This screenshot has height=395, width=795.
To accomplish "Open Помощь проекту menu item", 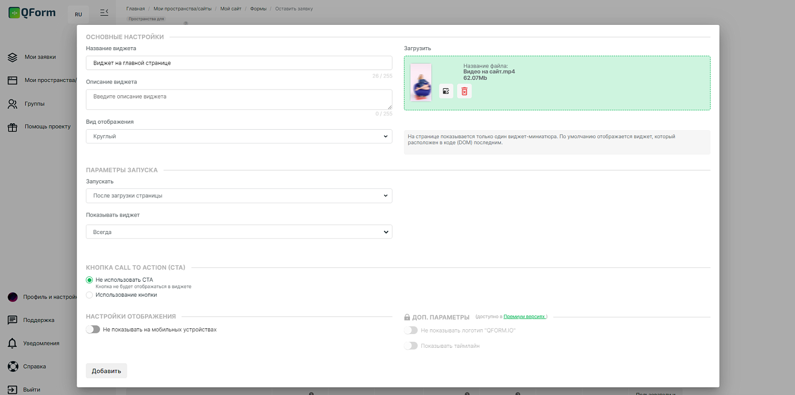I will click(x=48, y=127).
